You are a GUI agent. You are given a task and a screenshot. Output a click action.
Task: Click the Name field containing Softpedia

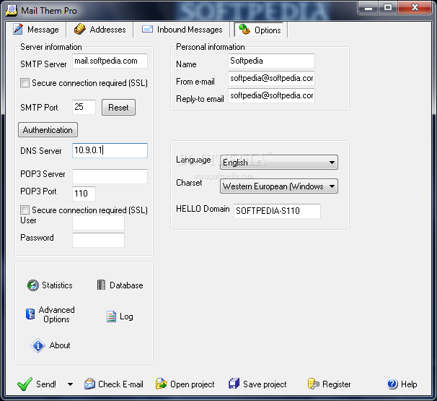pos(271,61)
